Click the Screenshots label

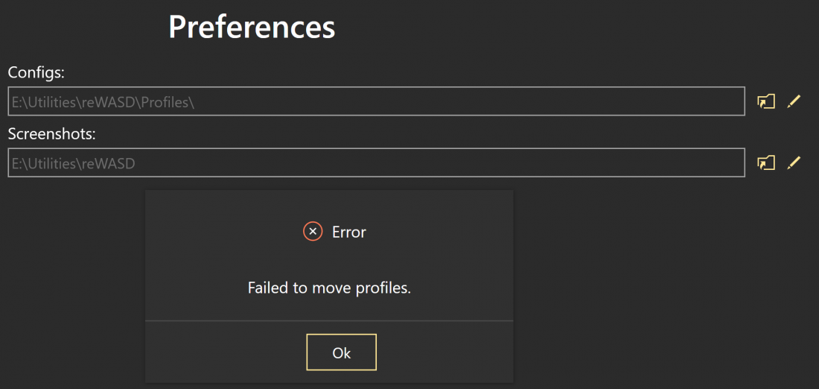click(x=51, y=134)
